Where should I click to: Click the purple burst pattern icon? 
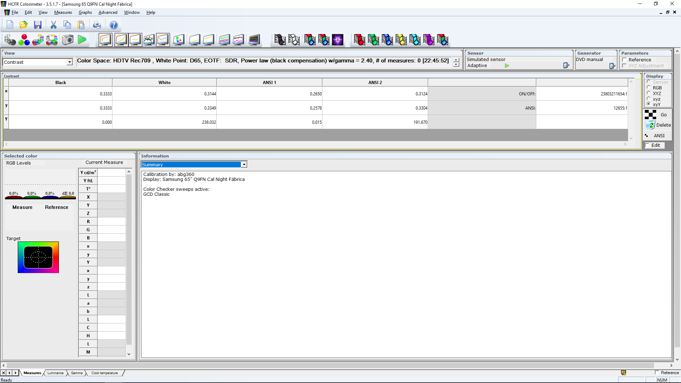(x=337, y=40)
